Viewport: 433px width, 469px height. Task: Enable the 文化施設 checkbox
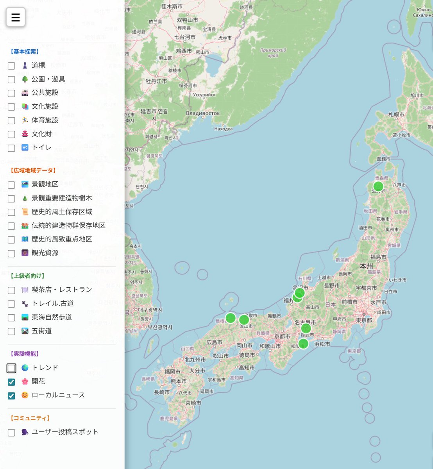coord(11,107)
